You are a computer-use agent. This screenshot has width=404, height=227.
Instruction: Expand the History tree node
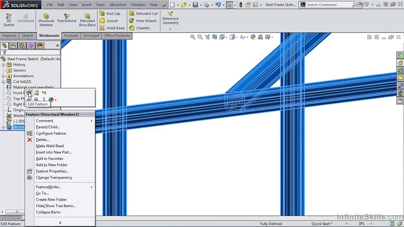3,65
